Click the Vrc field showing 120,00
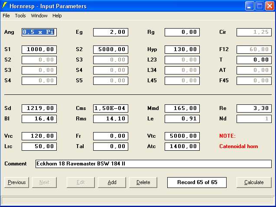 pyautogui.click(x=39, y=136)
